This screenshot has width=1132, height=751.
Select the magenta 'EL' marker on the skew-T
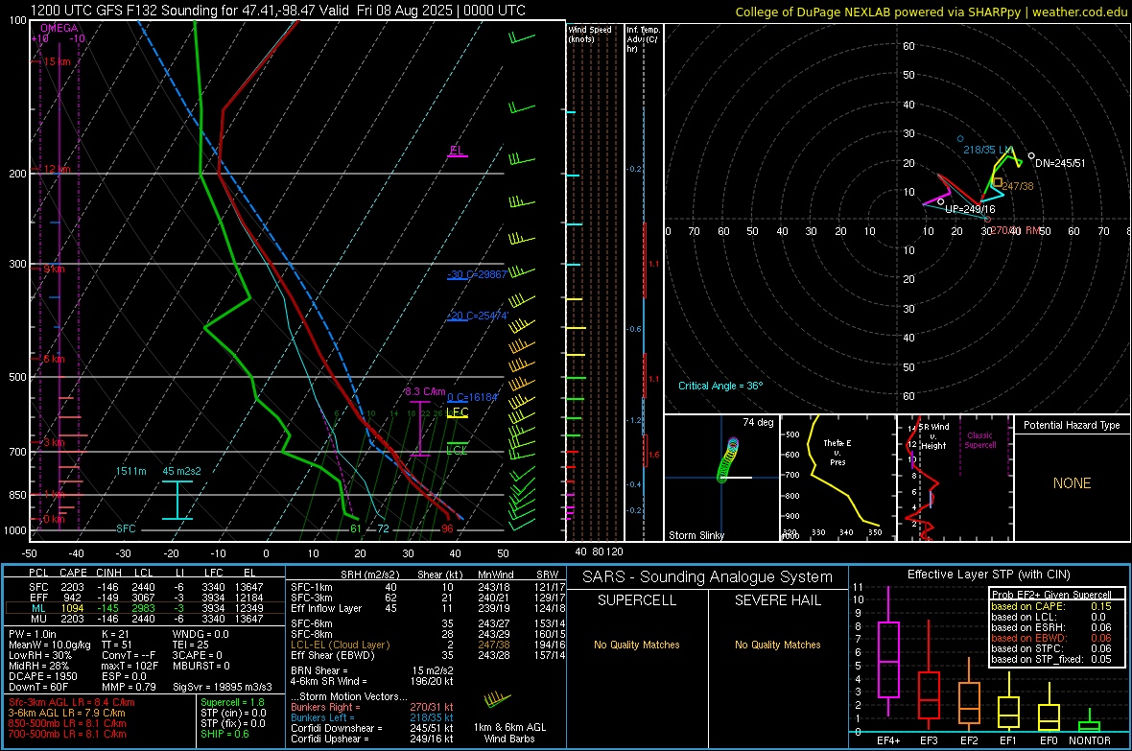click(457, 151)
